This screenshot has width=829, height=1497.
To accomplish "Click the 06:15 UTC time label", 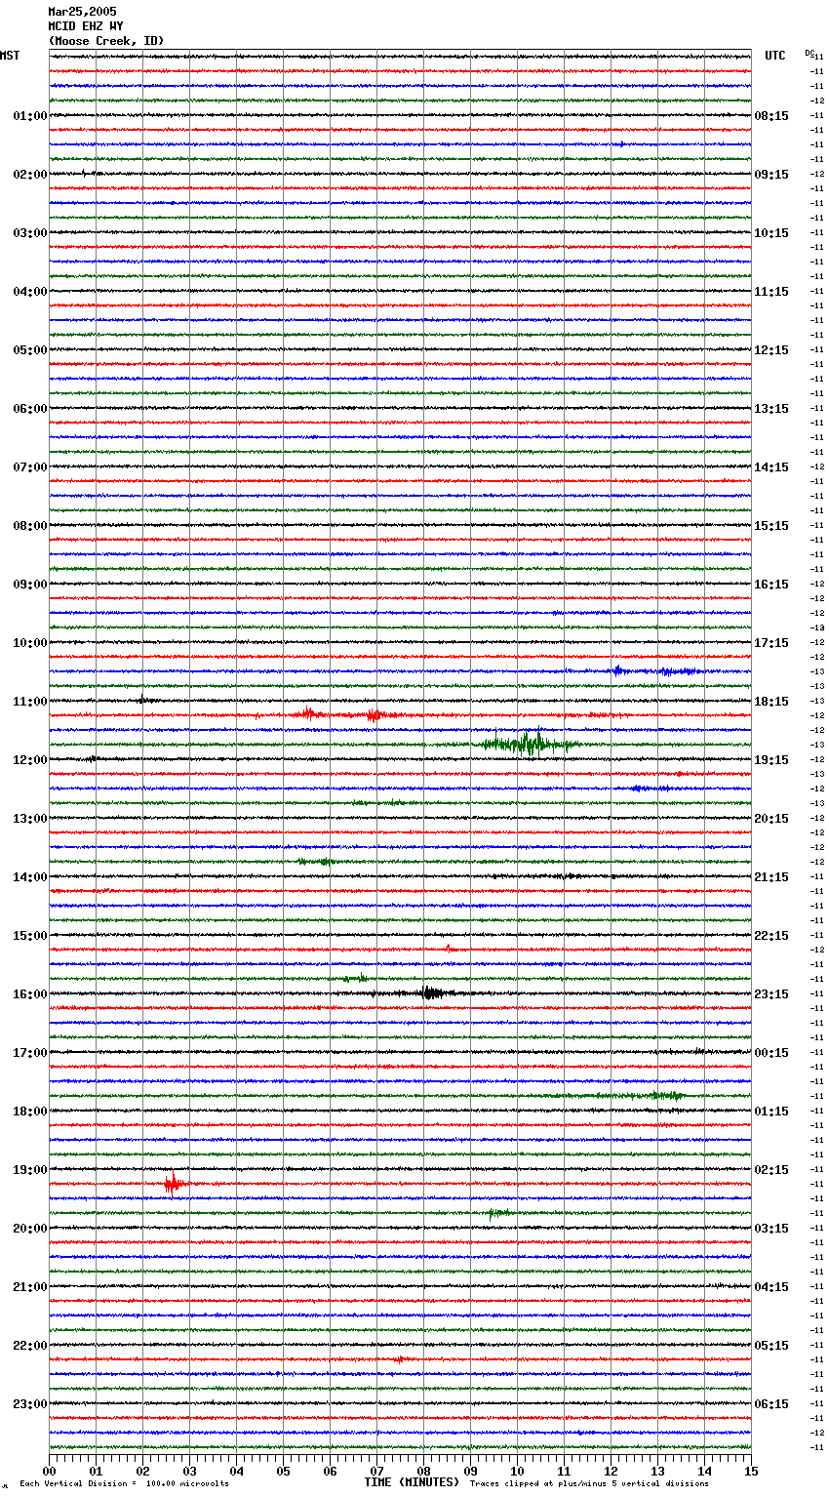I will click(771, 1404).
